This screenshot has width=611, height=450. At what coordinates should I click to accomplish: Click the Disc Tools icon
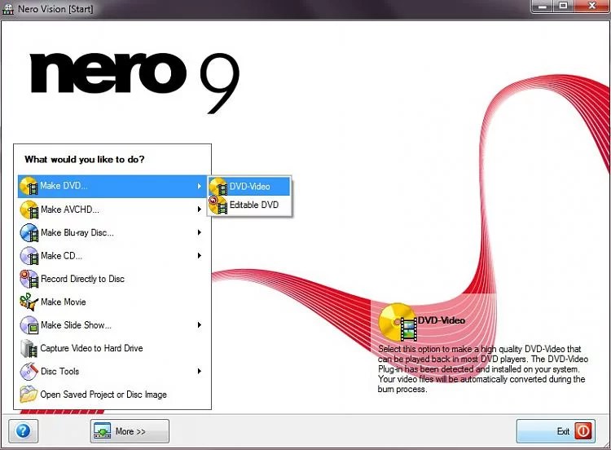pos(29,371)
